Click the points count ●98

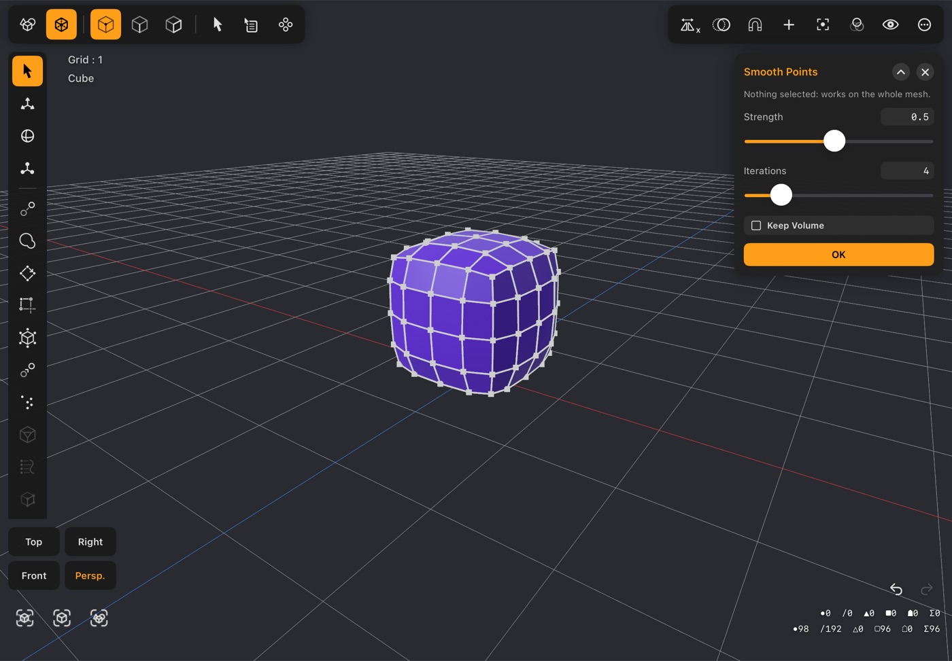[x=801, y=629]
